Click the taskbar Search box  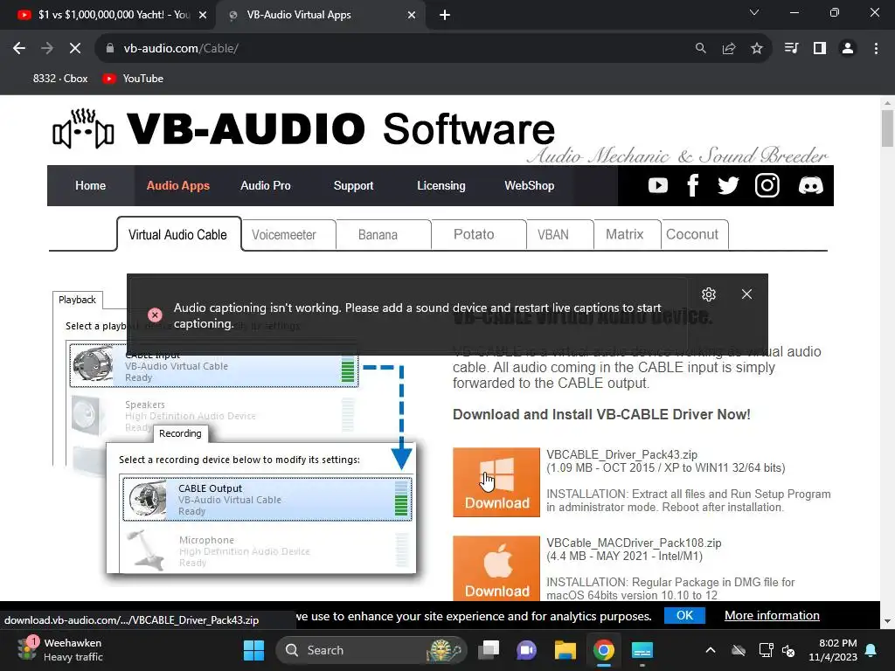[x=371, y=650]
